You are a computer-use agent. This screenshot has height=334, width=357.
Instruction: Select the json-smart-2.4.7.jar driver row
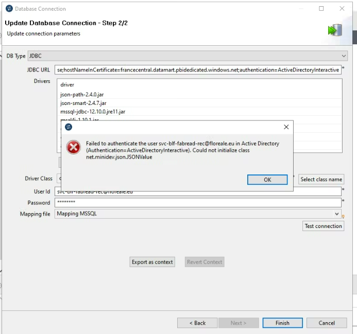pos(199,103)
